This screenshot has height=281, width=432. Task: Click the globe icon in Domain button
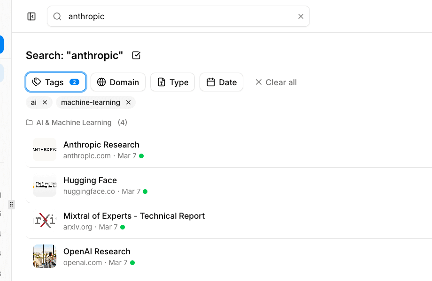tap(101, 82)
